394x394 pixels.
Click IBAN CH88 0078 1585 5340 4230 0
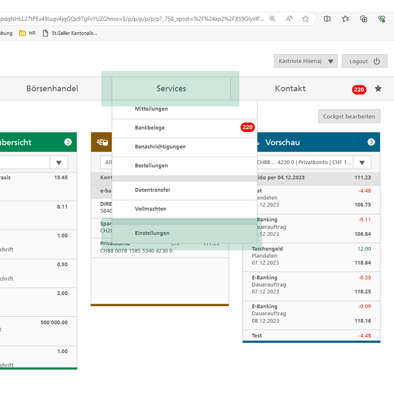[136, 251]
